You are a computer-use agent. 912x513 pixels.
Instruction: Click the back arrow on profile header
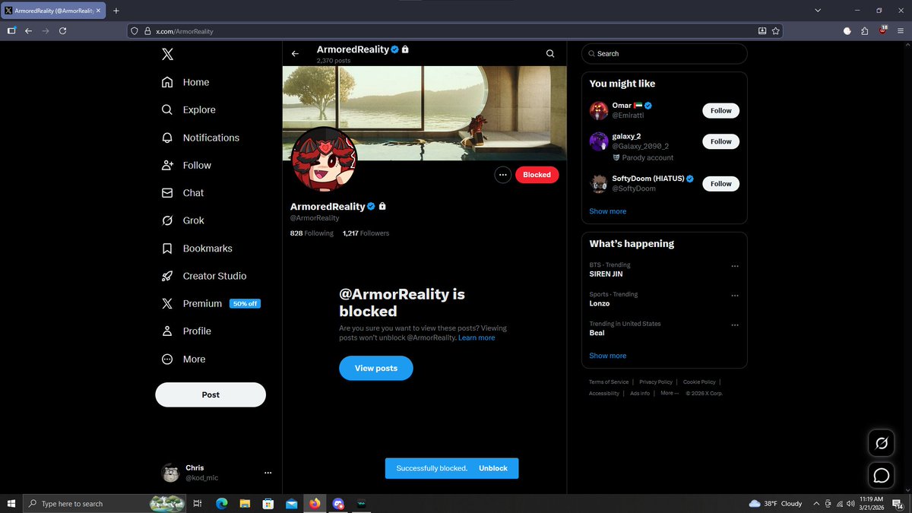pyautogui.click(x=295, y=54)
